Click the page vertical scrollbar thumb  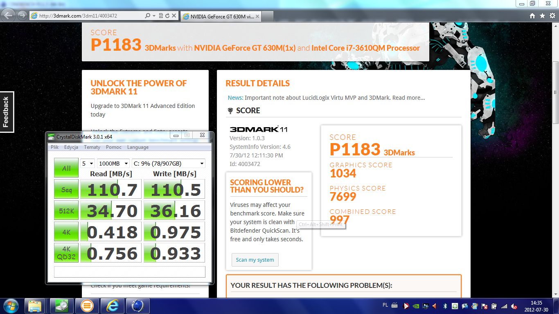click(555, 92)
